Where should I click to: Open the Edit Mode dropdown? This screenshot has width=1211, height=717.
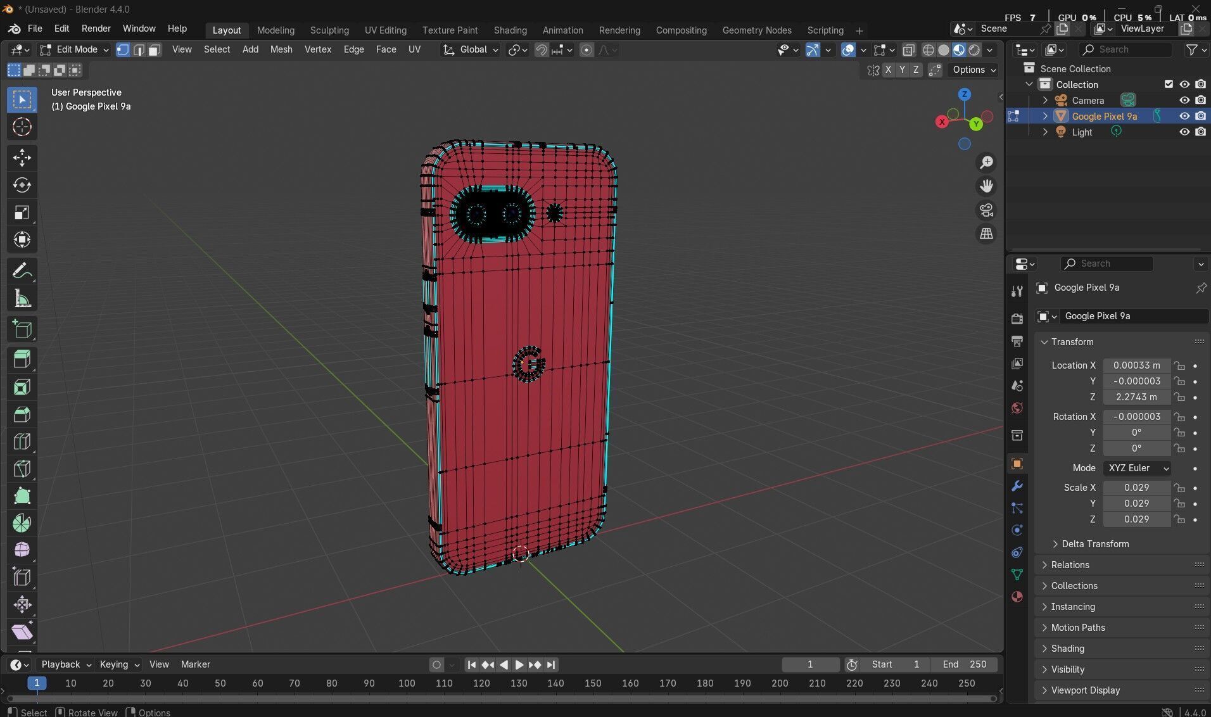tap(74, 49)
